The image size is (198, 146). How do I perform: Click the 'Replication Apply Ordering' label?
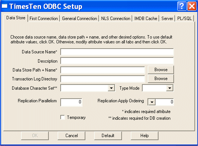click(x=121, y=101)
